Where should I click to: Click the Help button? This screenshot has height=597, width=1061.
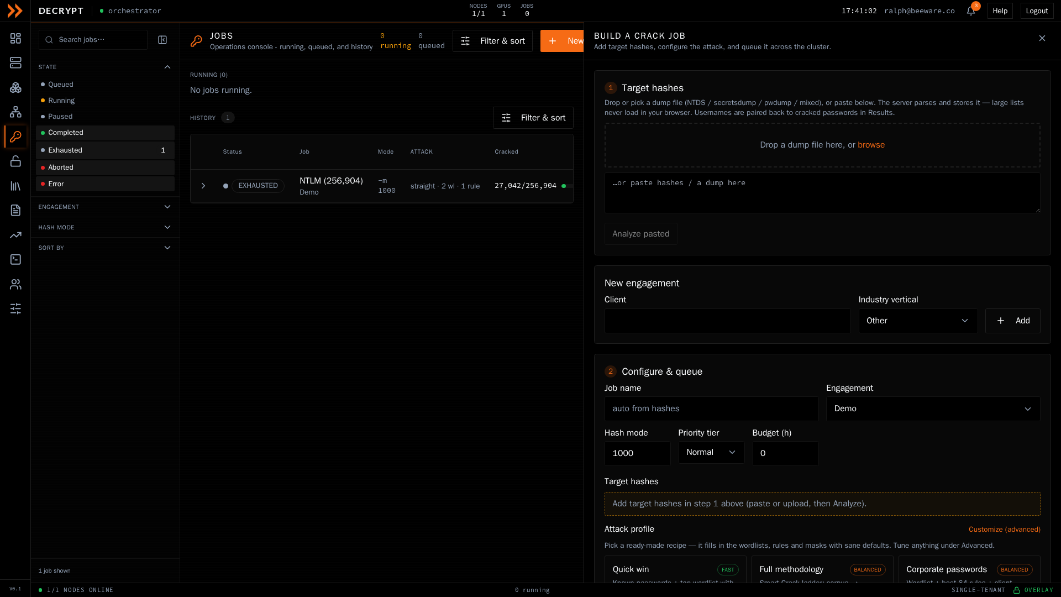1000,11
